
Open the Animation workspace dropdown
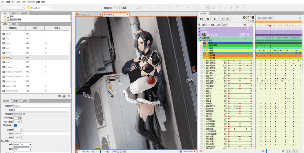click(38, 8)
